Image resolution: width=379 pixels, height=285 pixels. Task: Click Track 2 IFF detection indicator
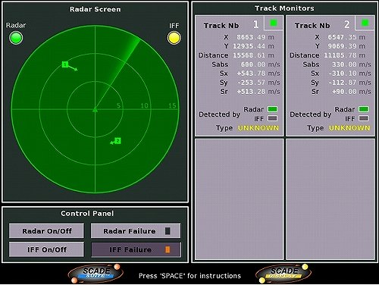364,118
